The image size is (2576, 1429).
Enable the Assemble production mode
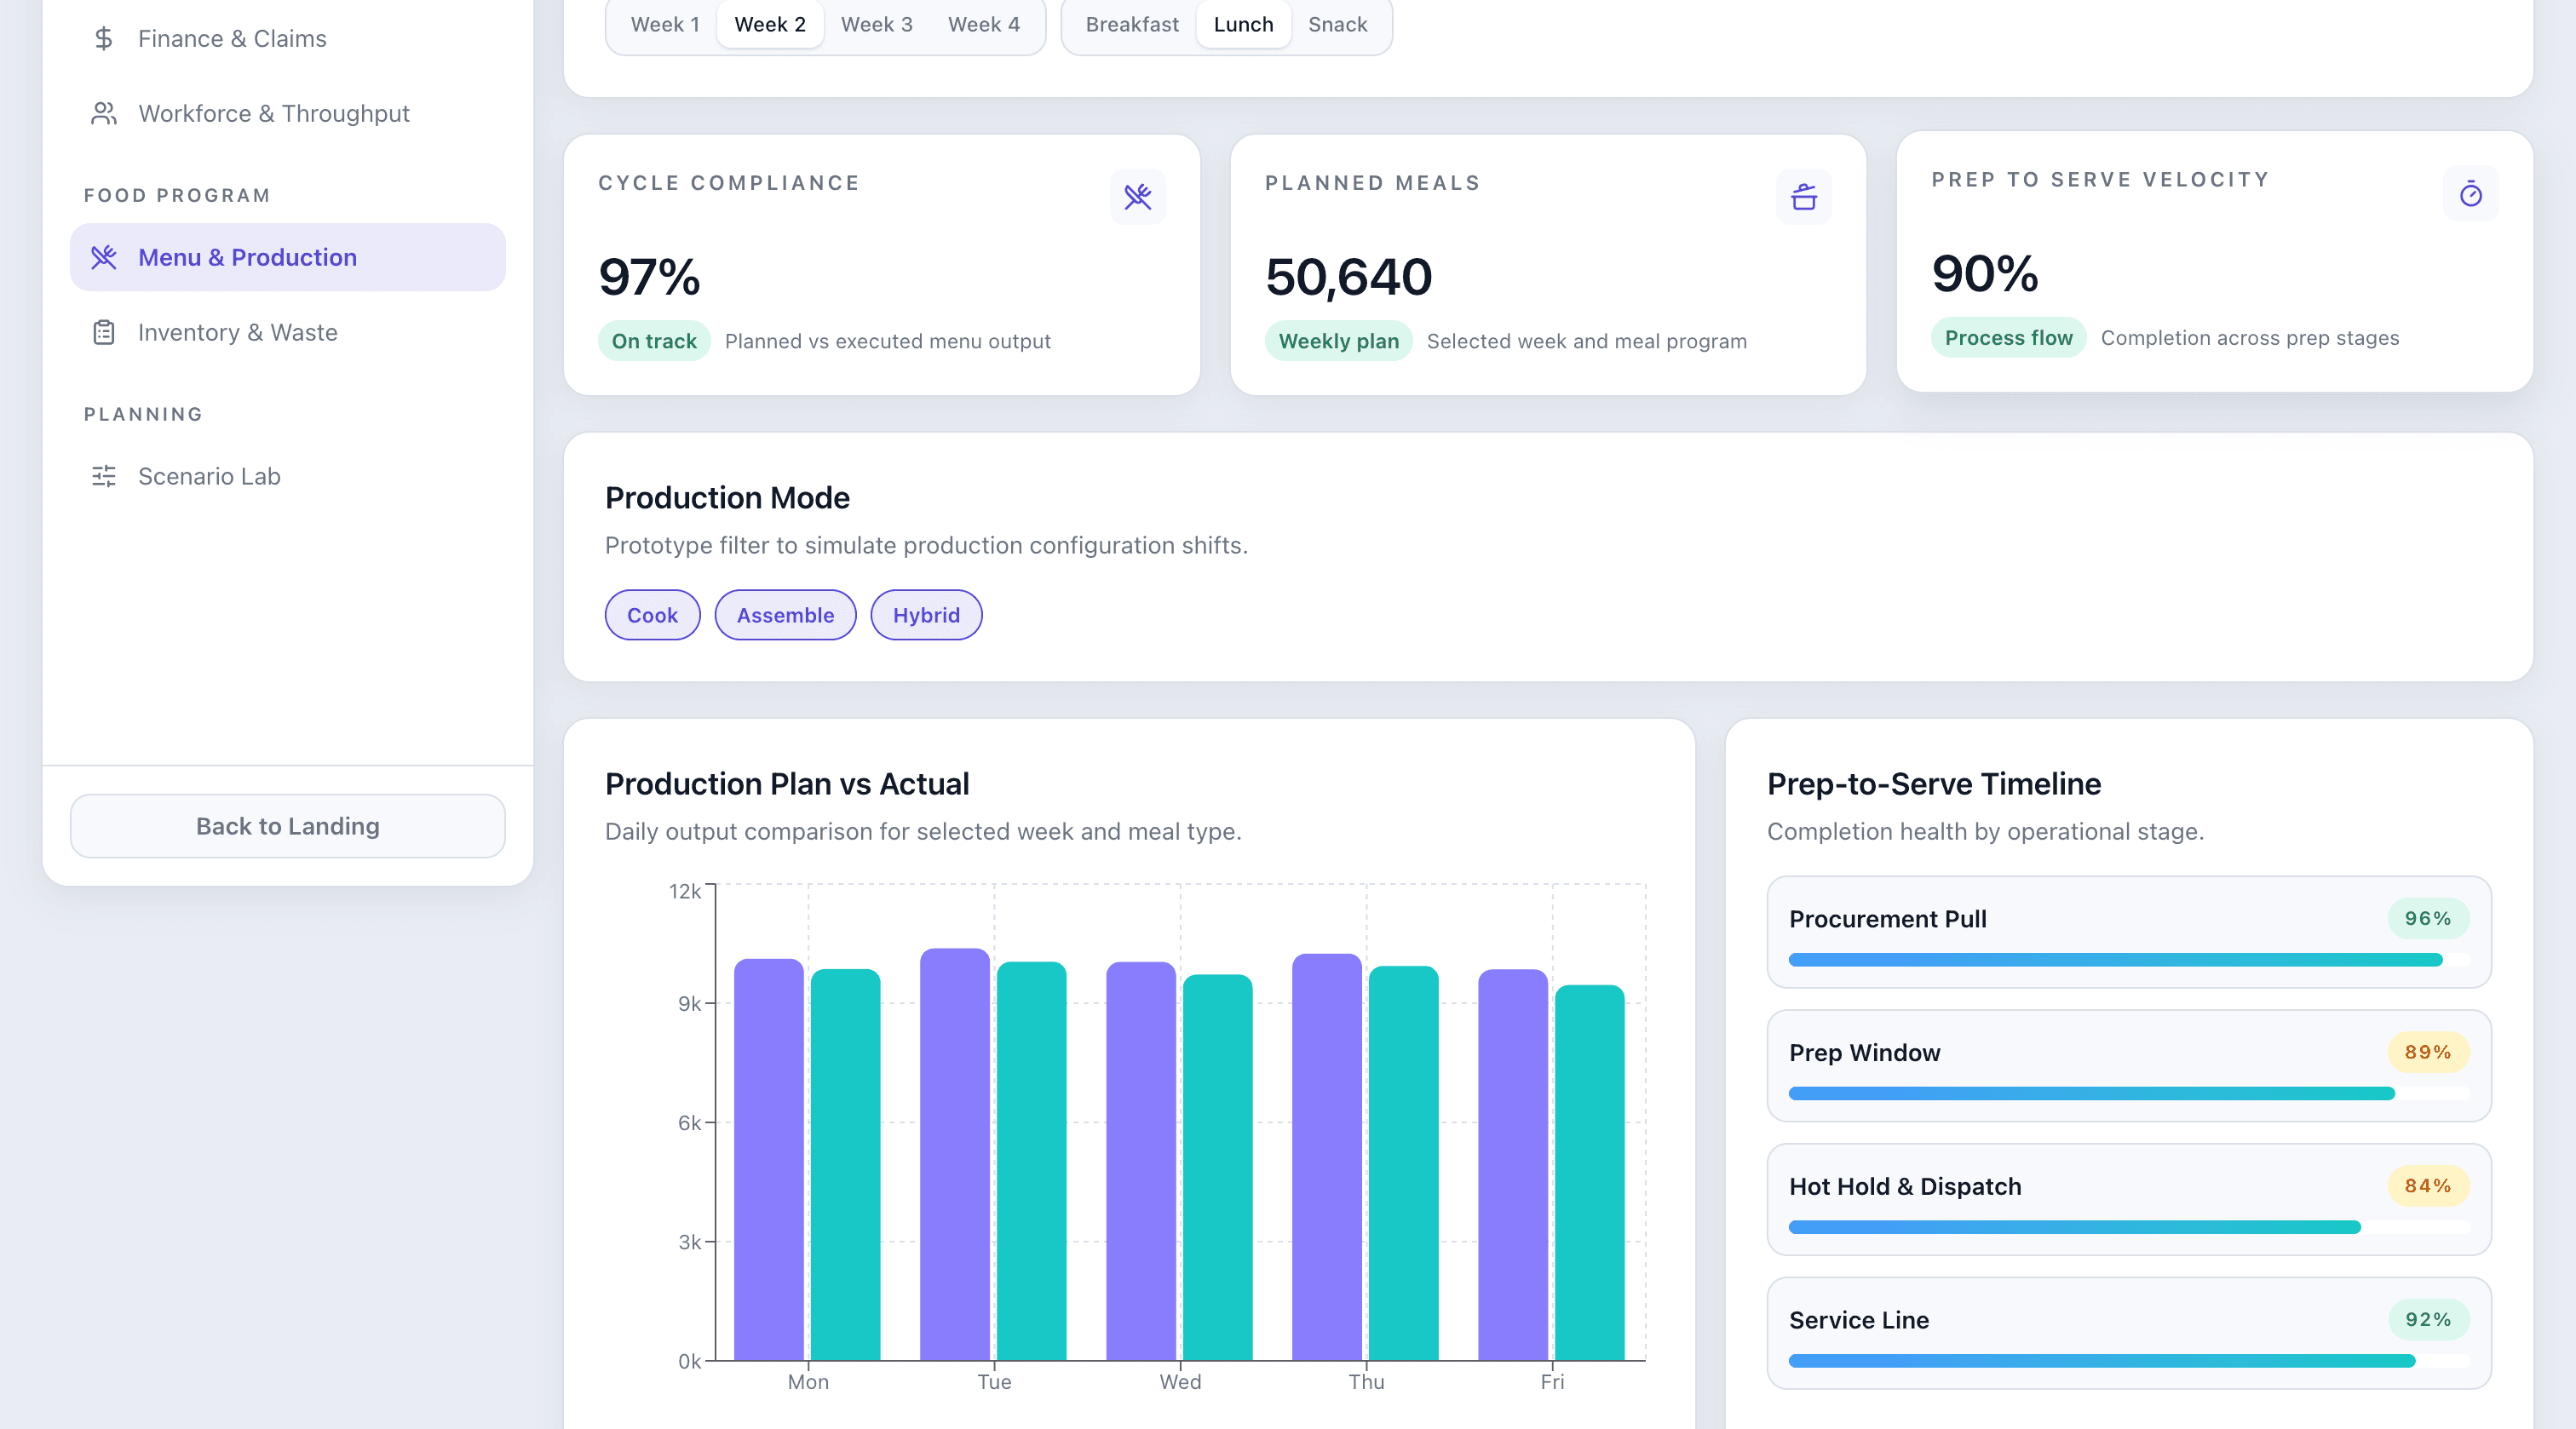point(784,614)
